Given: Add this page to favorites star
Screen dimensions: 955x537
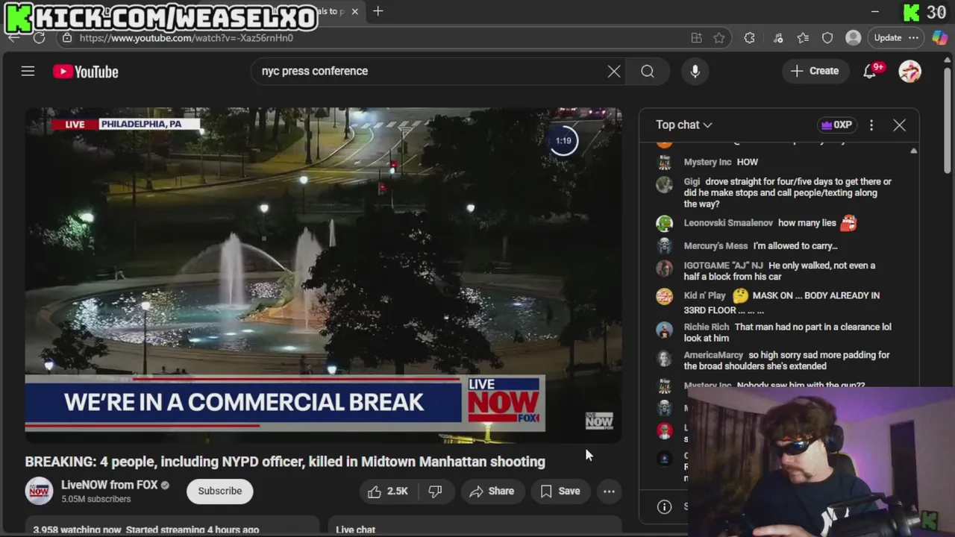Looking at the screenshot, I should point(718,38).
